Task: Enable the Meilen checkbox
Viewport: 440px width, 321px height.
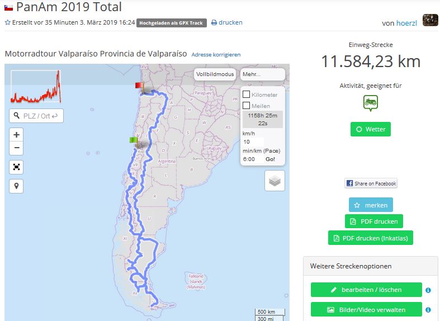Action: (x=246, y=105)
